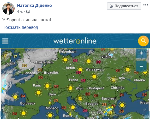Click the 36 temperature near Berlin

(75, 61)
